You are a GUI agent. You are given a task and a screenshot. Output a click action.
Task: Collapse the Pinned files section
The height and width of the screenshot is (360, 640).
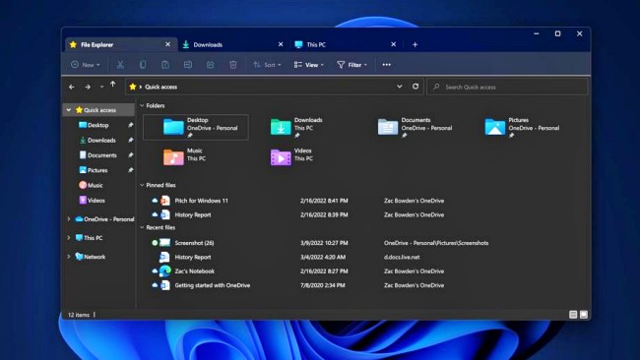click(x=142, y=185)
